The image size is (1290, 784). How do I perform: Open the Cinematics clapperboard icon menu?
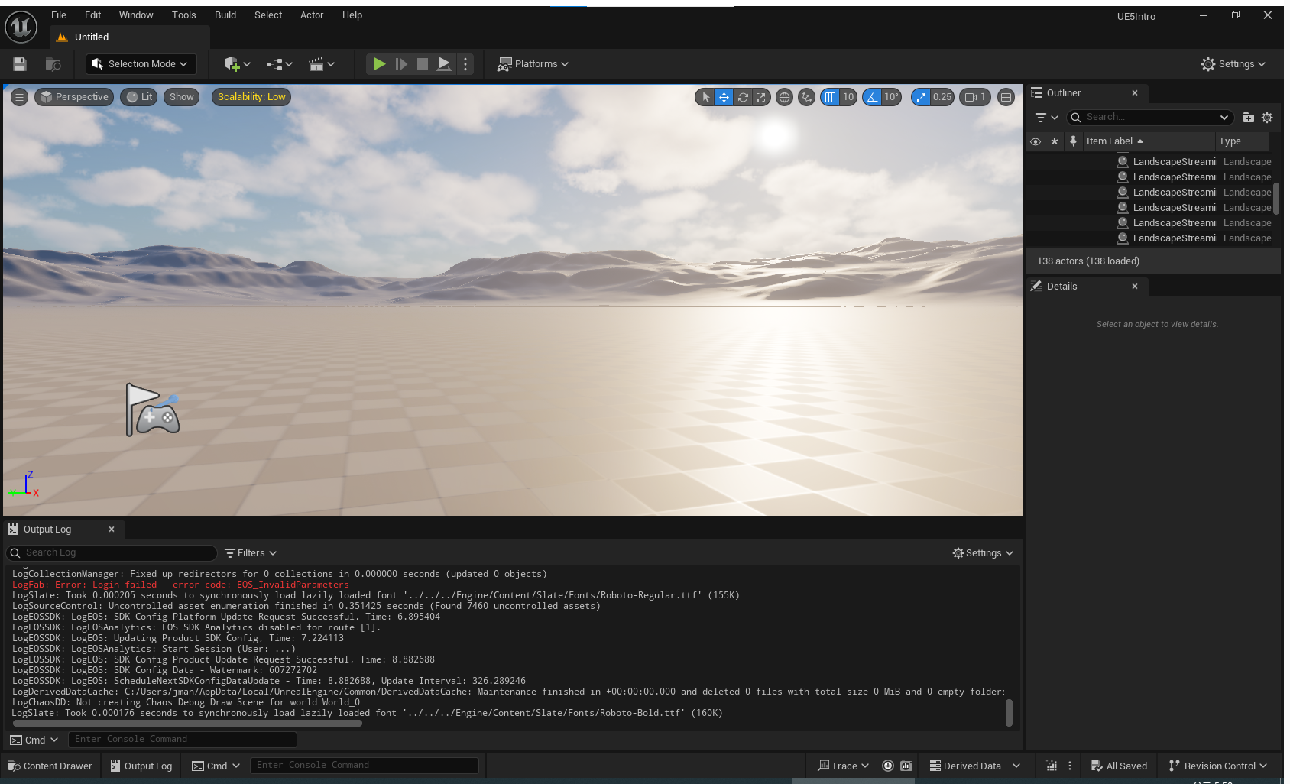[x=321, y=64]
